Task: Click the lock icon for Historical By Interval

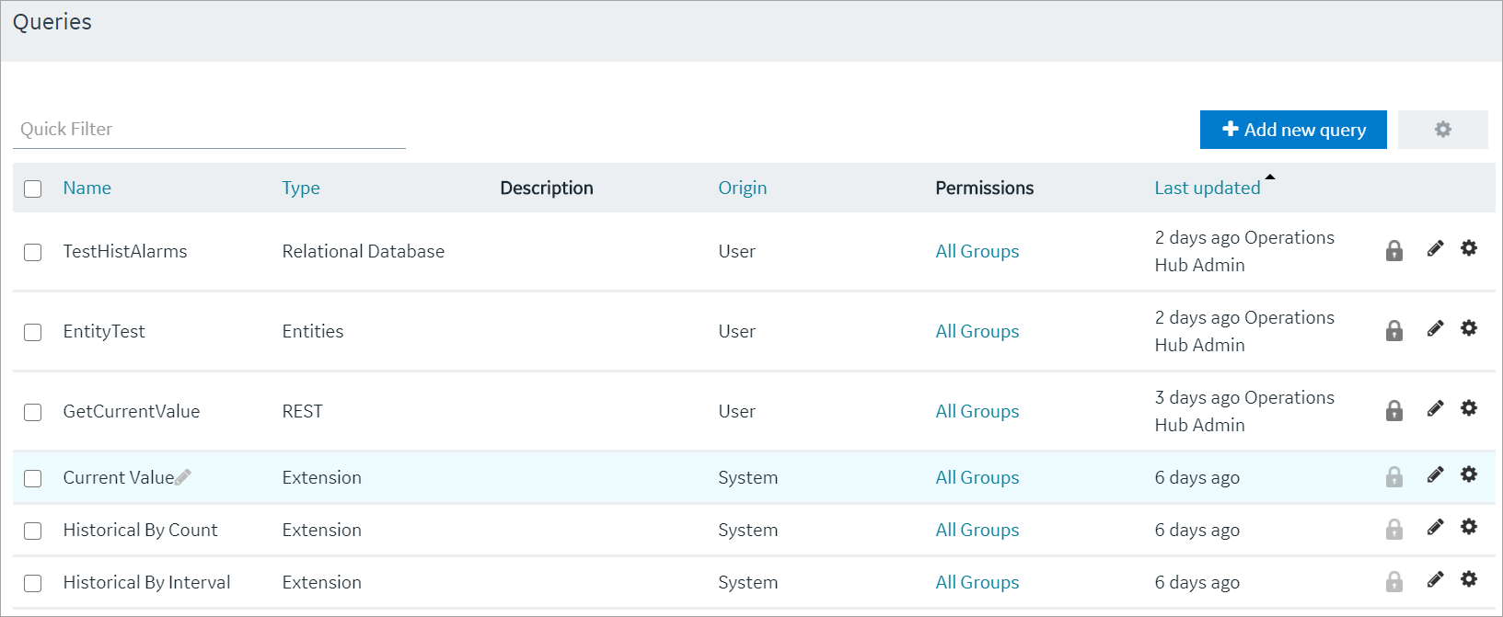Action: pyautogui.click(x=1394, y=581)
